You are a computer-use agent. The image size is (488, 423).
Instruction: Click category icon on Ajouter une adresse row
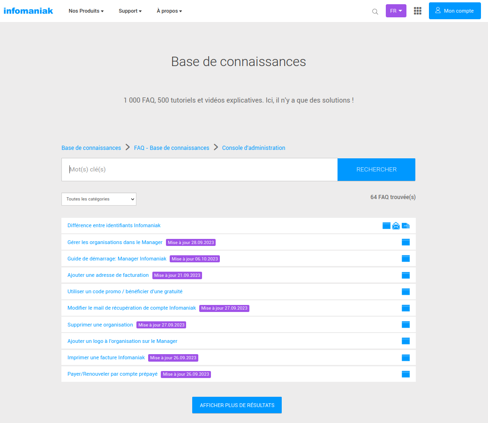click(x=405, y=275)
